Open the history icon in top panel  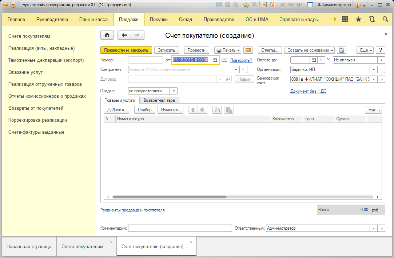[372, 20]
